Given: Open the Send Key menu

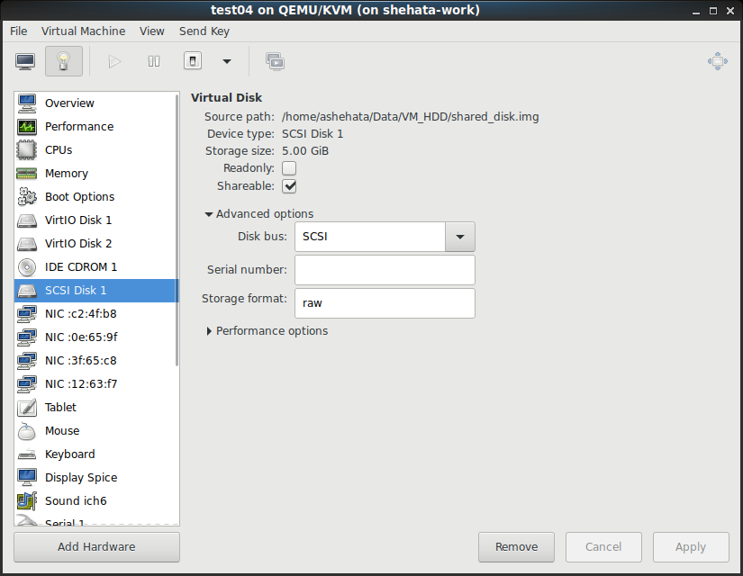Looking at the screenshot, I should [204, 31].
